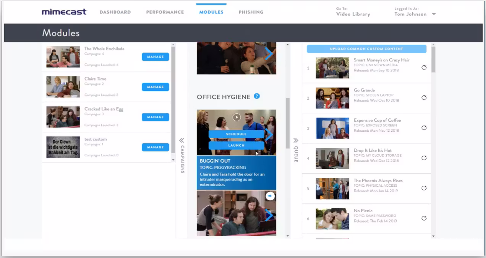Click the refresh icon next to Go Grande
The image size is (486, 258).
click(x=424, y=98)
